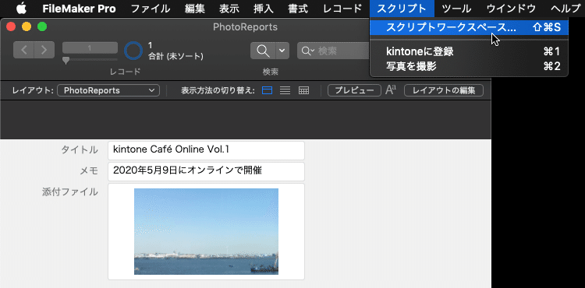Go to previous record arrow
The width and height of the screenshot is (585, 288).
23,50
